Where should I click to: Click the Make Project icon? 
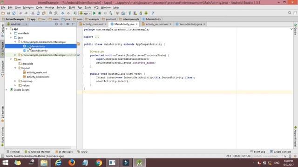[x=75, y=13]
